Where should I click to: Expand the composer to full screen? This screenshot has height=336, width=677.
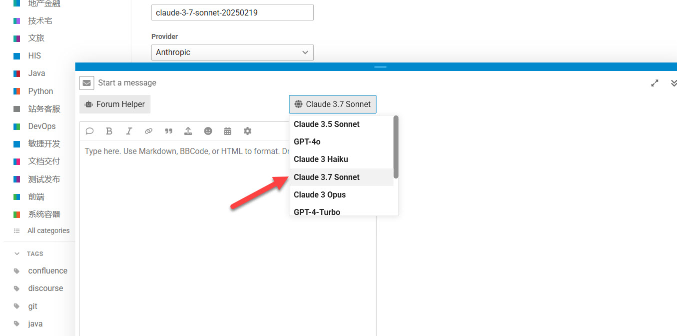click(x=655, y=83)
